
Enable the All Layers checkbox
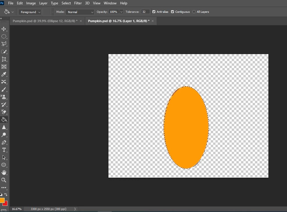[x=194, y=12]
